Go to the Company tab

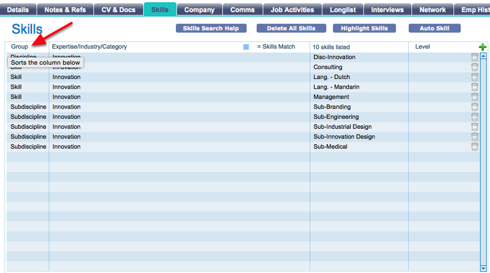click(199, 10)
